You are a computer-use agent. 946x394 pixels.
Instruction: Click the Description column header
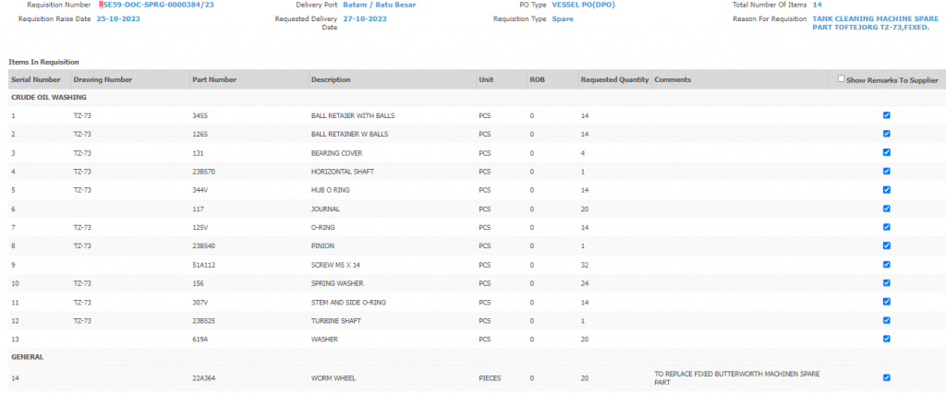coord(331,80)
